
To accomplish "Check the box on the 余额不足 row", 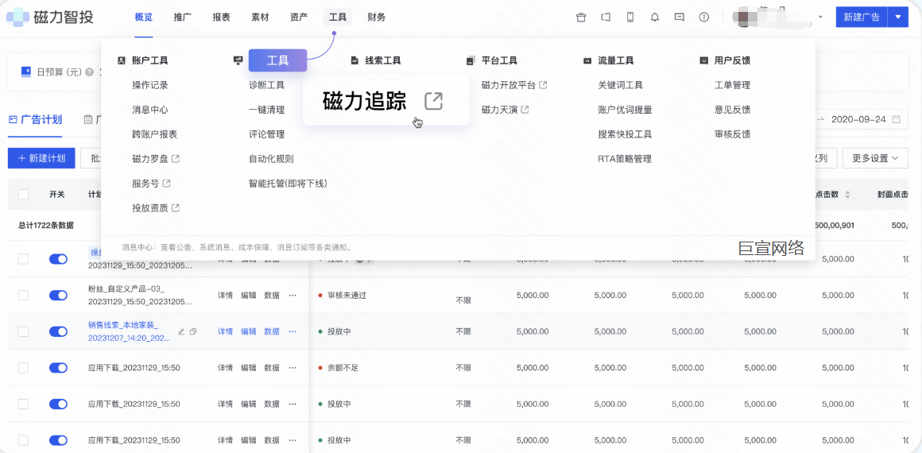I will pyautogui.click(x=24, y=368).
